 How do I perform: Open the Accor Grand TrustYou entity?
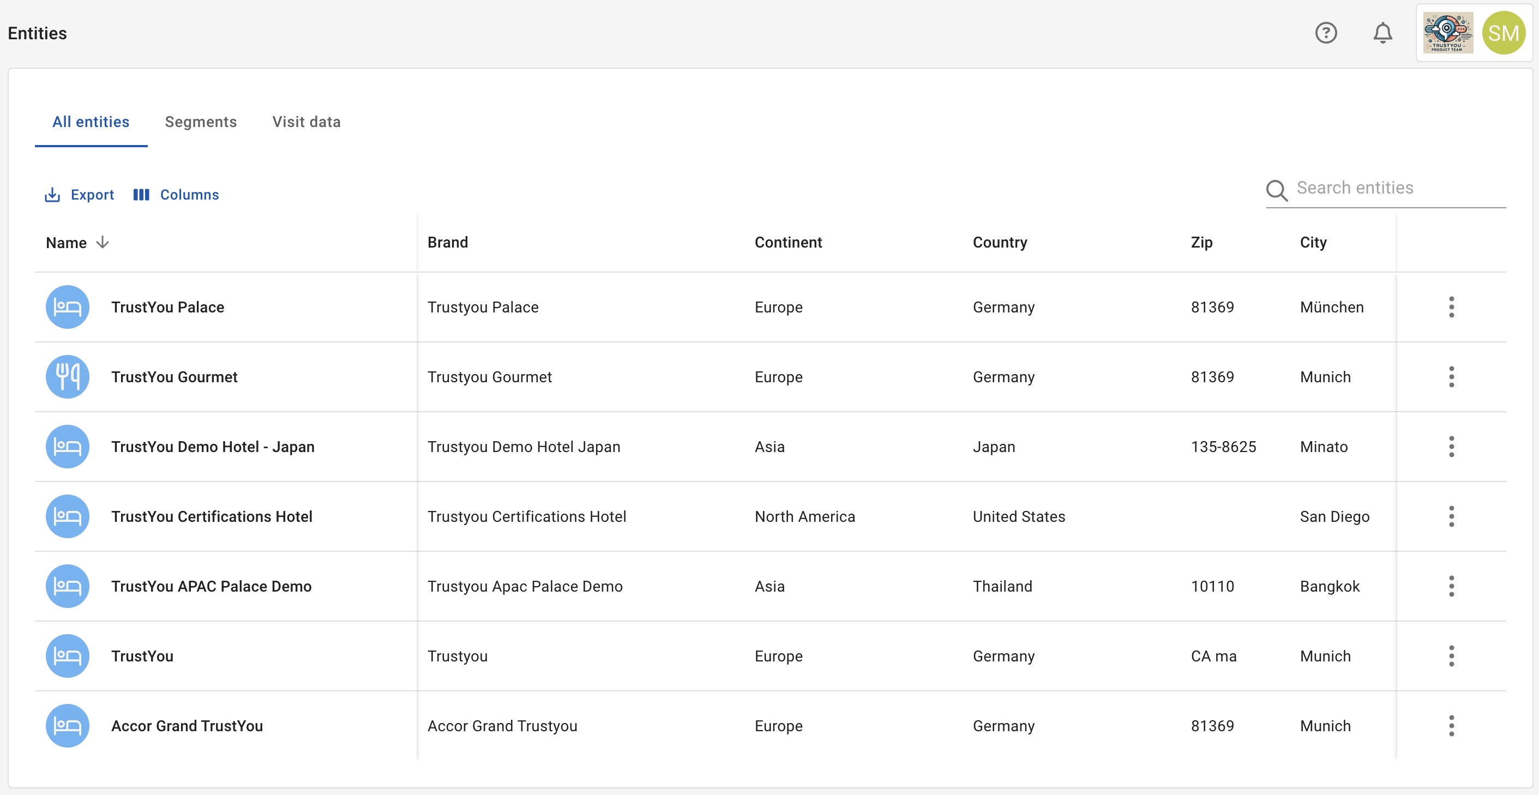187,726
